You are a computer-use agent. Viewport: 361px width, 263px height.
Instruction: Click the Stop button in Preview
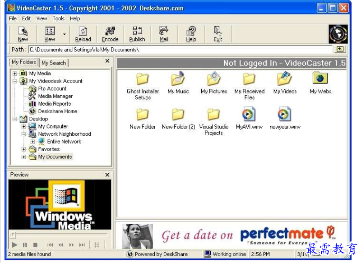[35, 245]
